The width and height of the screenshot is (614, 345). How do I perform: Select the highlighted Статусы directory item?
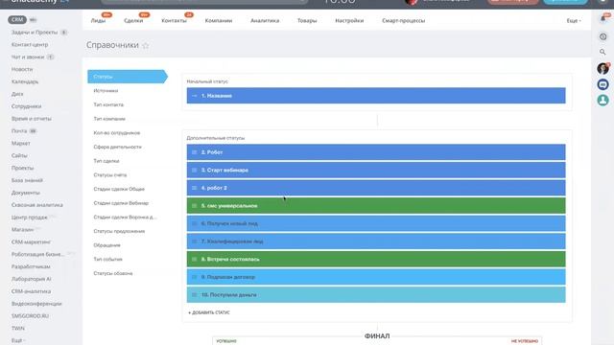[128, 77]
